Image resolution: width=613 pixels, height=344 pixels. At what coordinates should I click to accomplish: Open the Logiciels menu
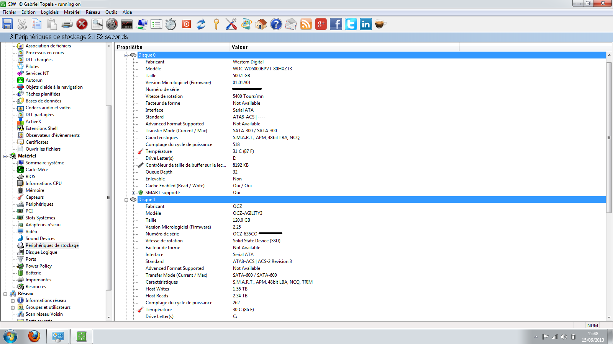[50, 12]
